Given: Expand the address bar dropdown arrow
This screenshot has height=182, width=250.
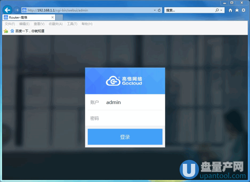Looking at the screenshot, I should [154, 10].
